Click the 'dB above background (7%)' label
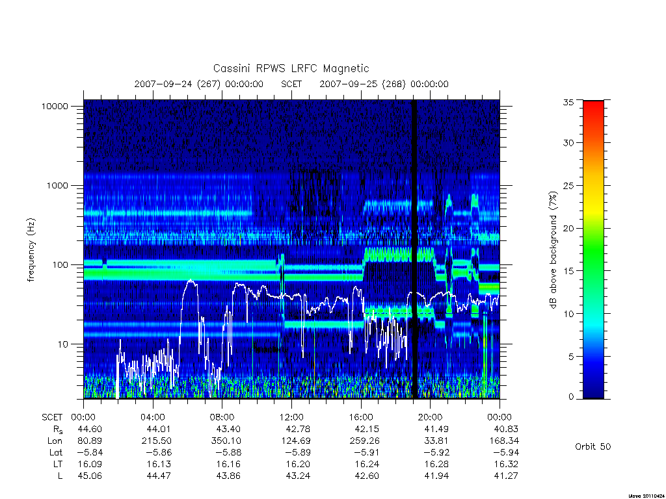The width and height of the screenshot is (666, 499). [553, 250]
